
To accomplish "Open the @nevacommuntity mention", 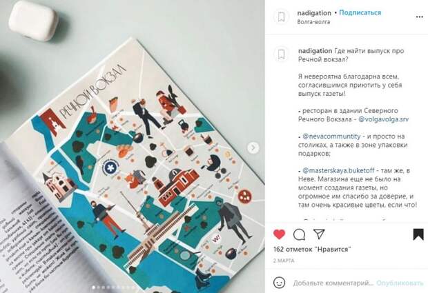I will pyautogui.click(x=331, y=136).
